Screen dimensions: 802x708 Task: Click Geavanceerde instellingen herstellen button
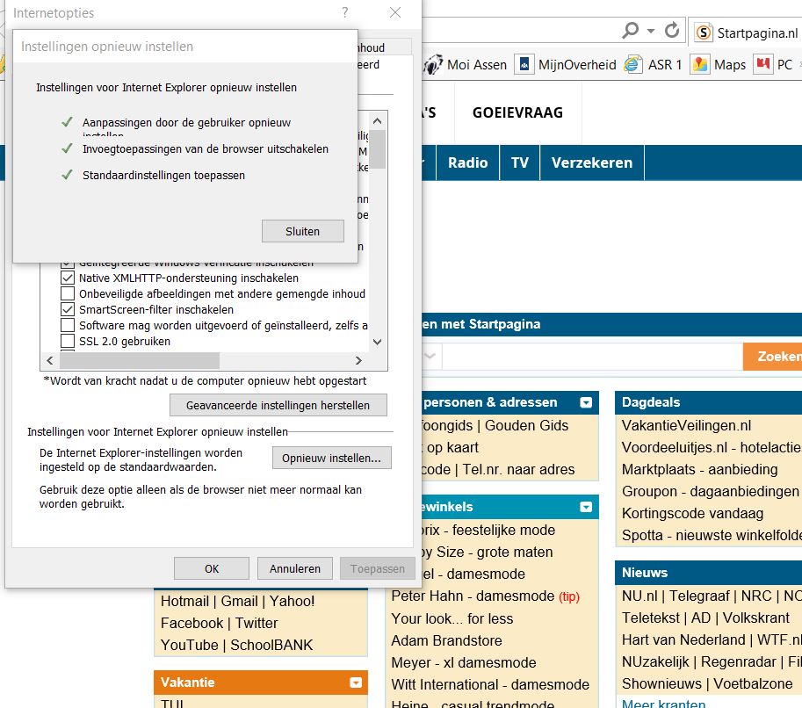pos(278,405)
